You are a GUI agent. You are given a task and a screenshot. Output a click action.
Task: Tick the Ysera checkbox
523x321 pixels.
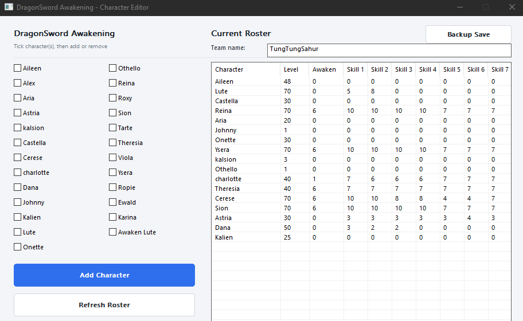[112, 173]
